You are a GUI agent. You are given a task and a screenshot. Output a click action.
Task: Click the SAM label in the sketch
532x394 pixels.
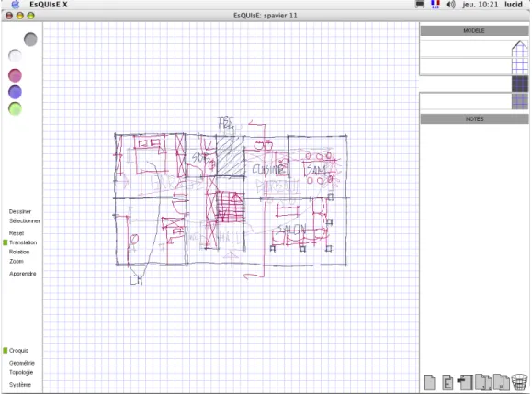tap(316, 170)
